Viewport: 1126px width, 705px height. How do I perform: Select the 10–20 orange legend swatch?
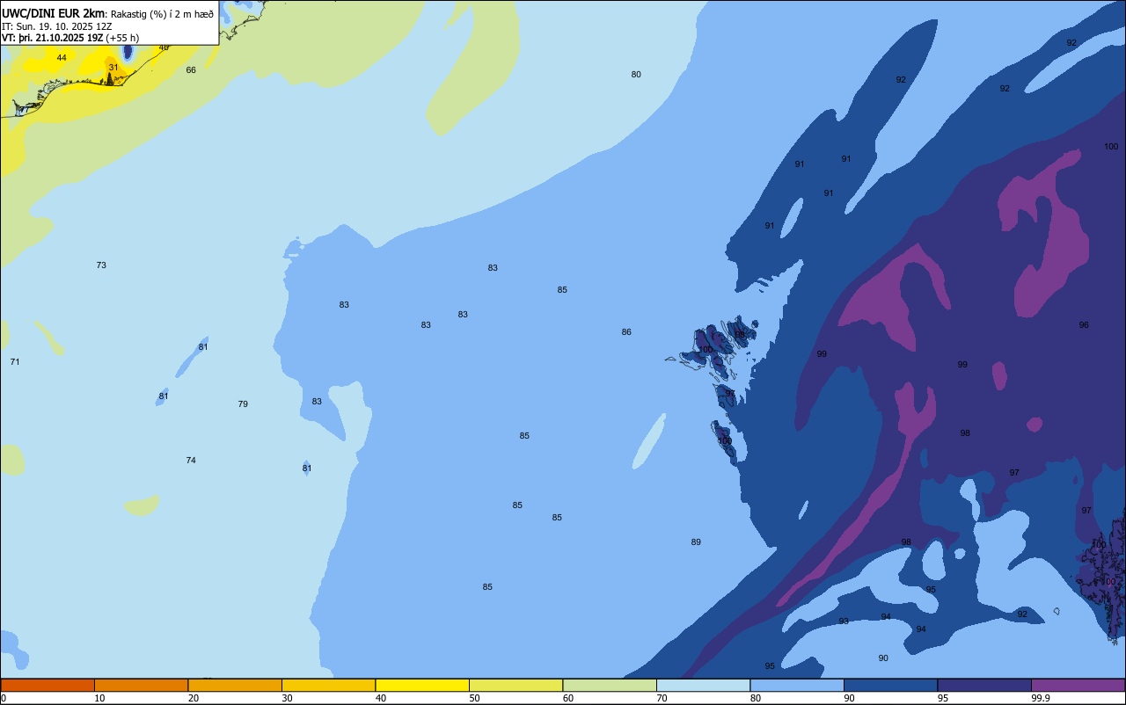[141, 685]
